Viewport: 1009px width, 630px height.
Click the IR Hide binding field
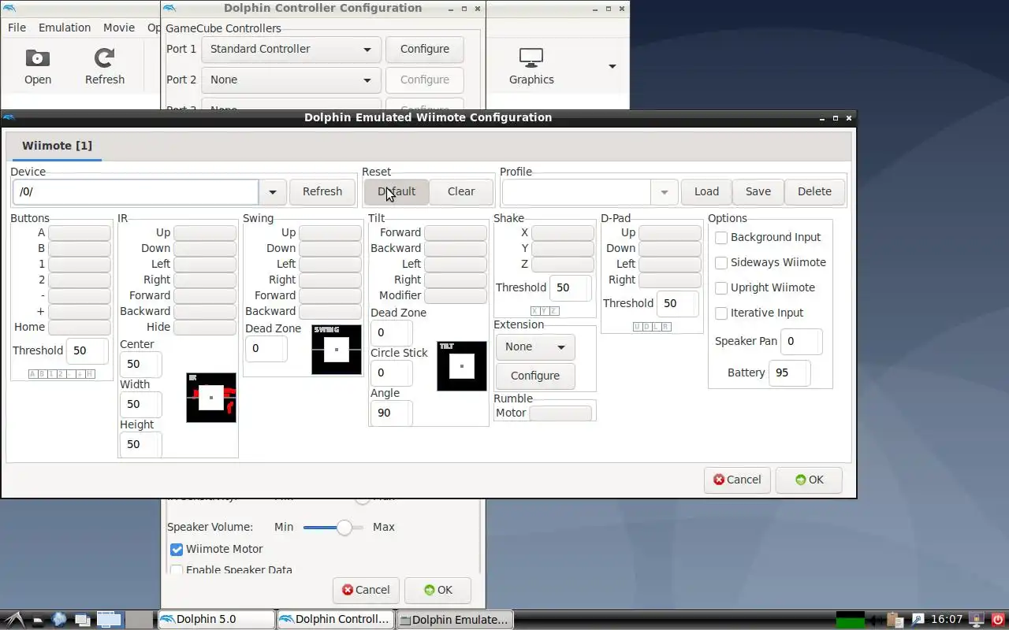[205, 327]
